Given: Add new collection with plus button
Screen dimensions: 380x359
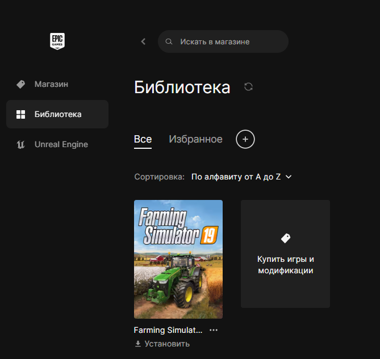Looking at the screenshot, I should (245, 139).
